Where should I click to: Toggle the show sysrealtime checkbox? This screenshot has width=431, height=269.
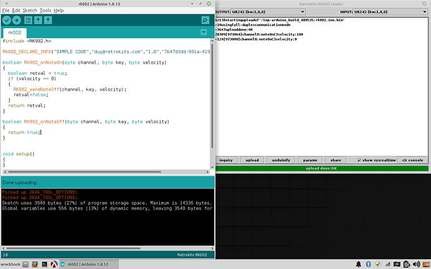(x=359, y=160)
